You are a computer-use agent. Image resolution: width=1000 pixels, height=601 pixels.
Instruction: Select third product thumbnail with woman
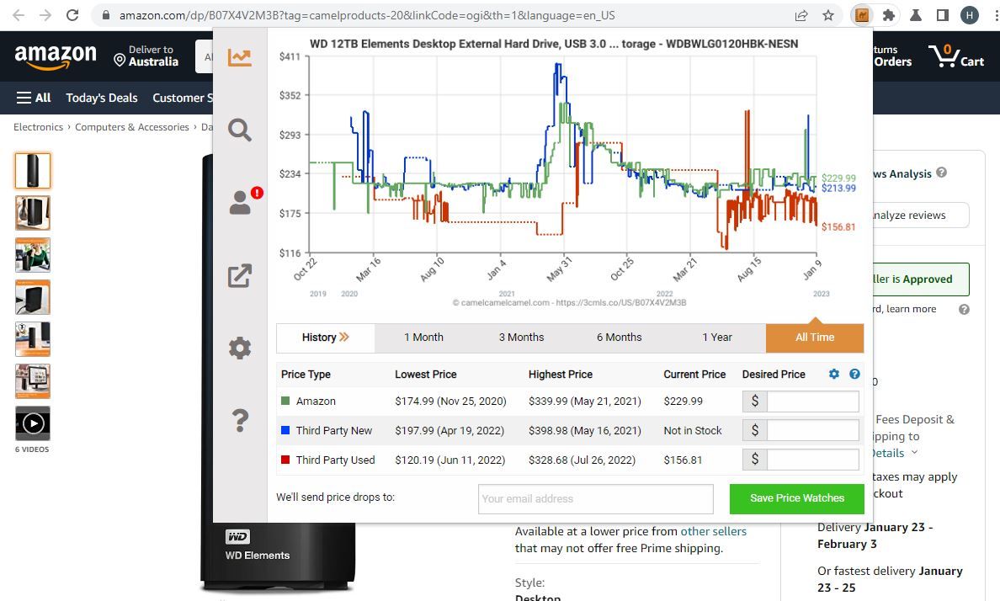(x=33, y=255)
